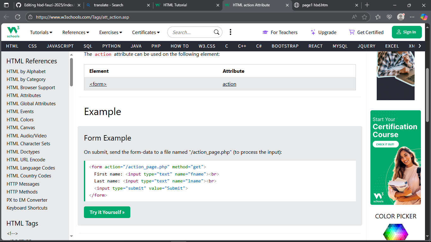431x242 pixels.
Task: Open the <form> element link
Action: tap(98, 84)
